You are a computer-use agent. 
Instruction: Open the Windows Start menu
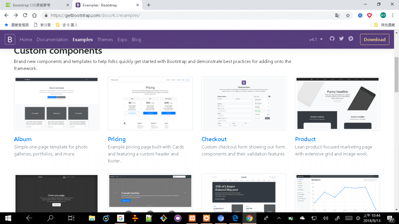8,218
